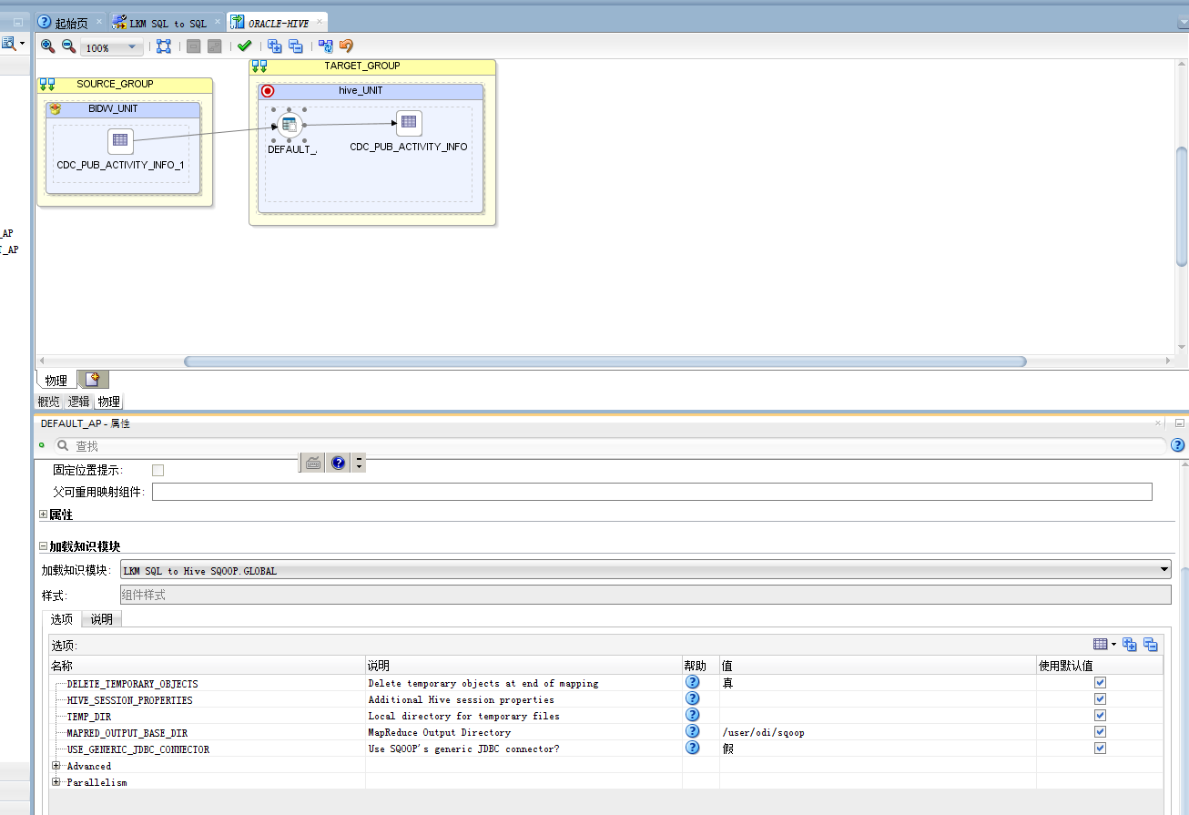The height and width of the screenshot is (815, 1189).
Task: Click the blue help icon in floating toolbar
Action: point(338,464)
